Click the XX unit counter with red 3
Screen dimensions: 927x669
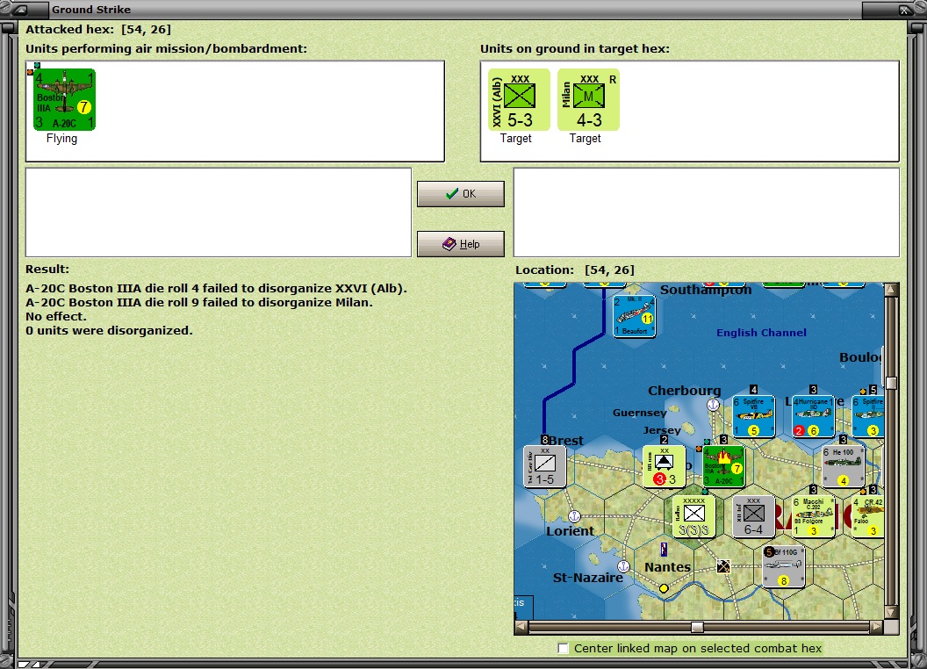(664, 467)
